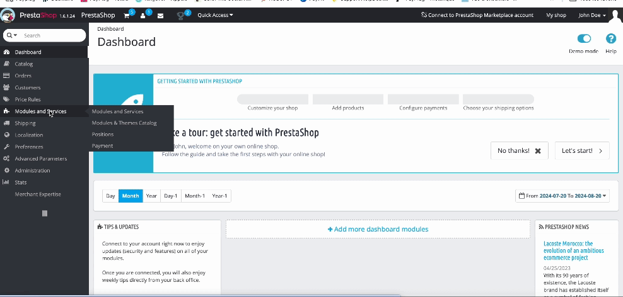Open the Lacoste Morocco news article
The width and height of the screenshot is (623, 297).
(573, 250)
